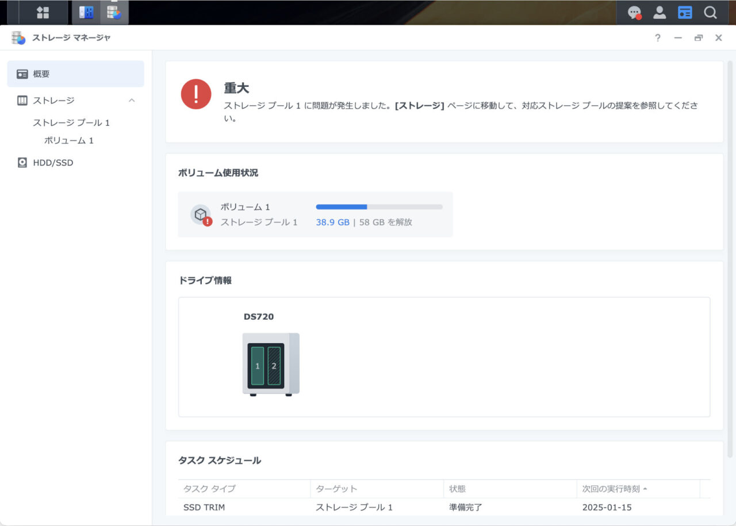Click the Volume 1 usage progress bar
Screen dimensions: 736x526
click(x=379, y=207)
